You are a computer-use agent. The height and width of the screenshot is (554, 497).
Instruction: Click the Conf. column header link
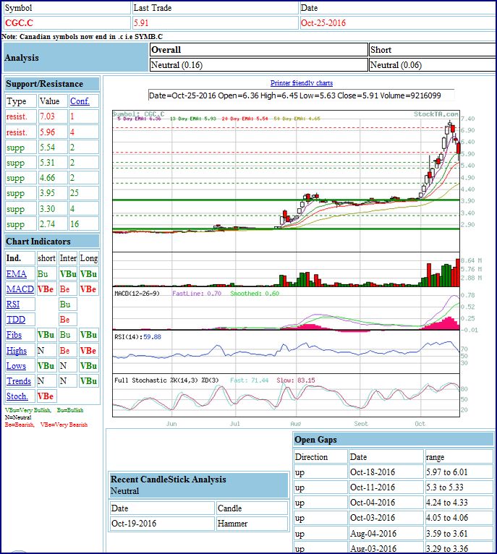click(78, 101)
